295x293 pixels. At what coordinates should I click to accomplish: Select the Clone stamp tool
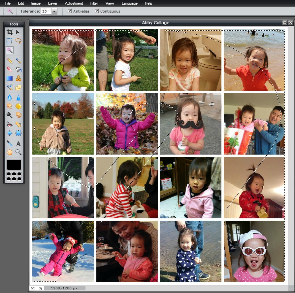click(x=18, y=78)
